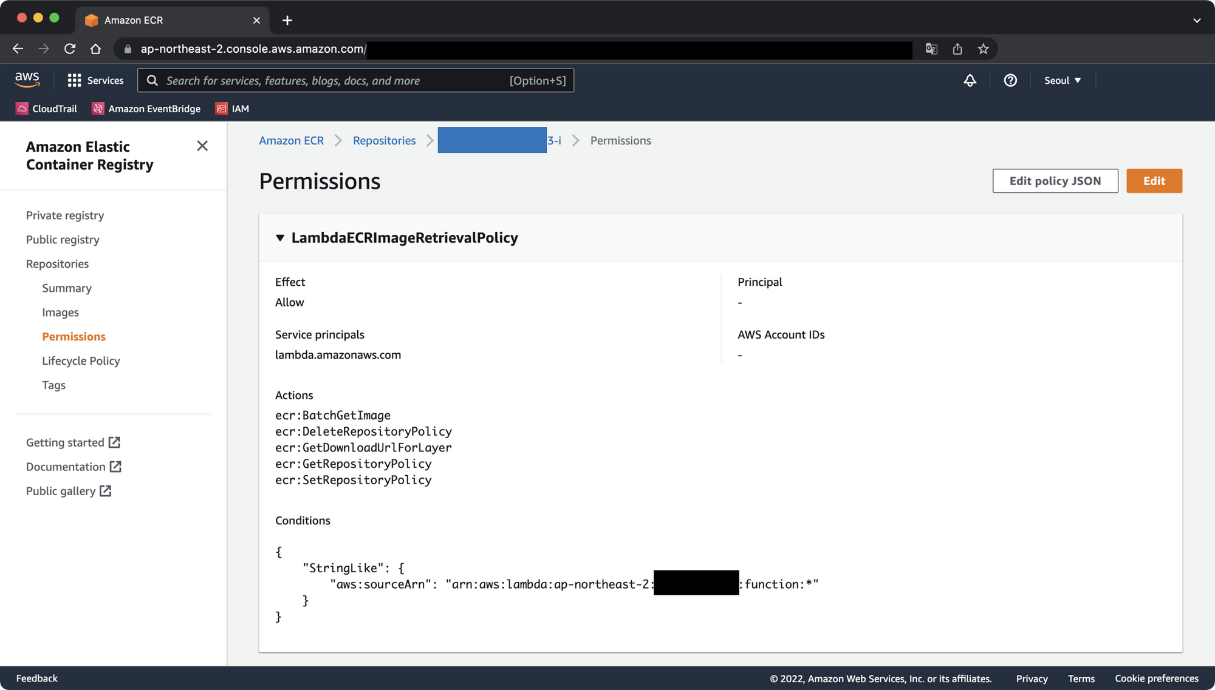
Task: Open Amazon EventBridge favorite shortcut
Action: pos(146,109)
